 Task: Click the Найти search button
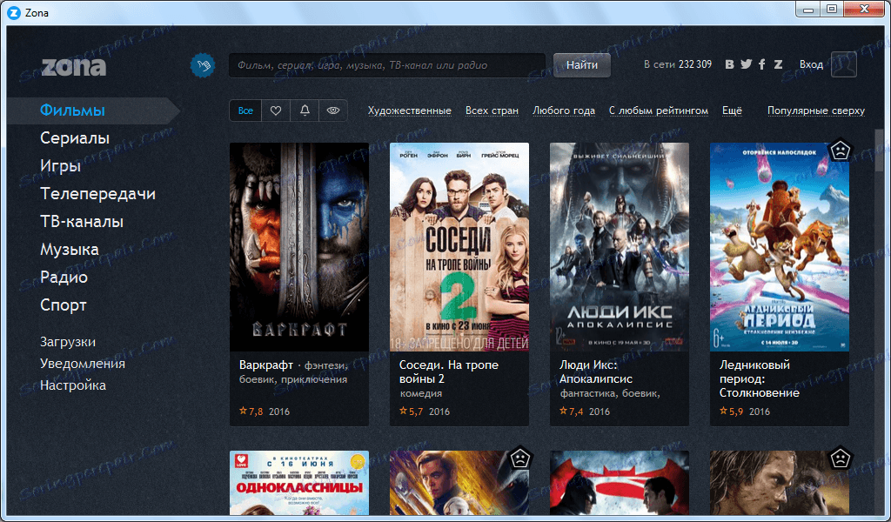click(x=582, y=65)
